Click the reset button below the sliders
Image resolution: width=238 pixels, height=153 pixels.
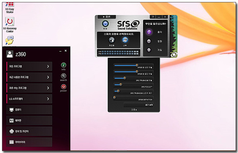(138, 105)
